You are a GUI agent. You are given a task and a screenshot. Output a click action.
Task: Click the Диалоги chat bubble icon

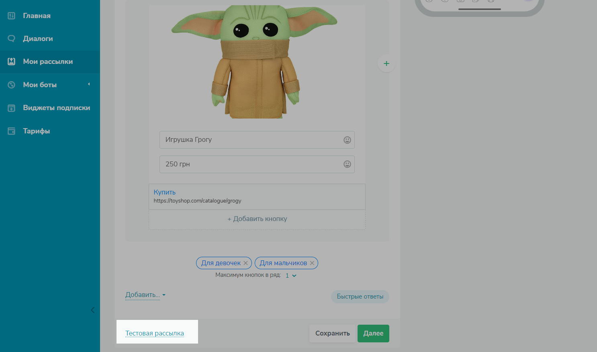(12, 39)
